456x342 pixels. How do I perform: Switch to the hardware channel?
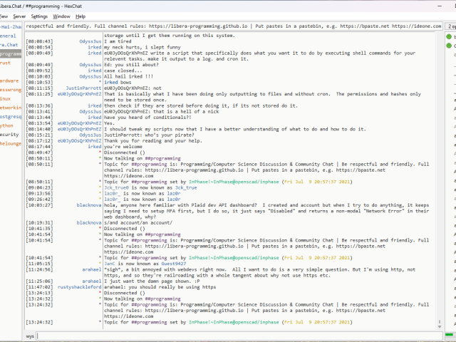tap(9, 81)
